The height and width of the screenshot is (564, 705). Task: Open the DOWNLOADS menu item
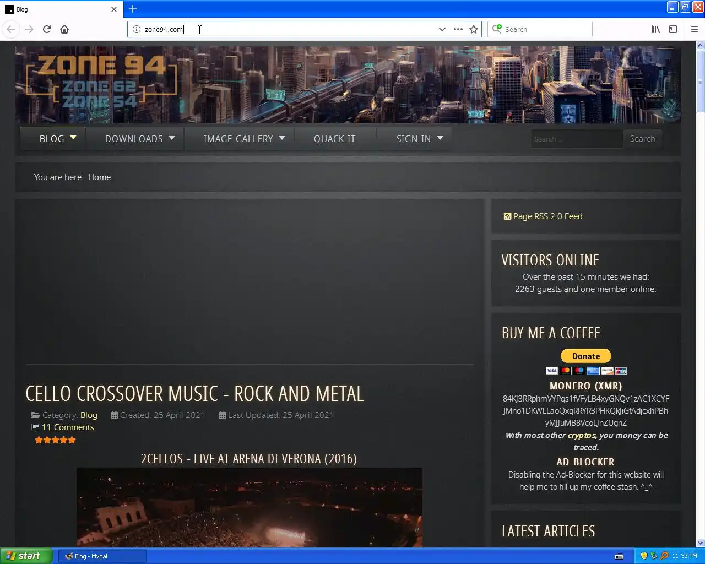pyautogui.click(x=134, y=139)
